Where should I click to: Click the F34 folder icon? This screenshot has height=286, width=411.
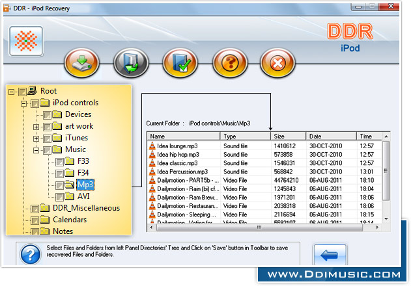[70, 172]
